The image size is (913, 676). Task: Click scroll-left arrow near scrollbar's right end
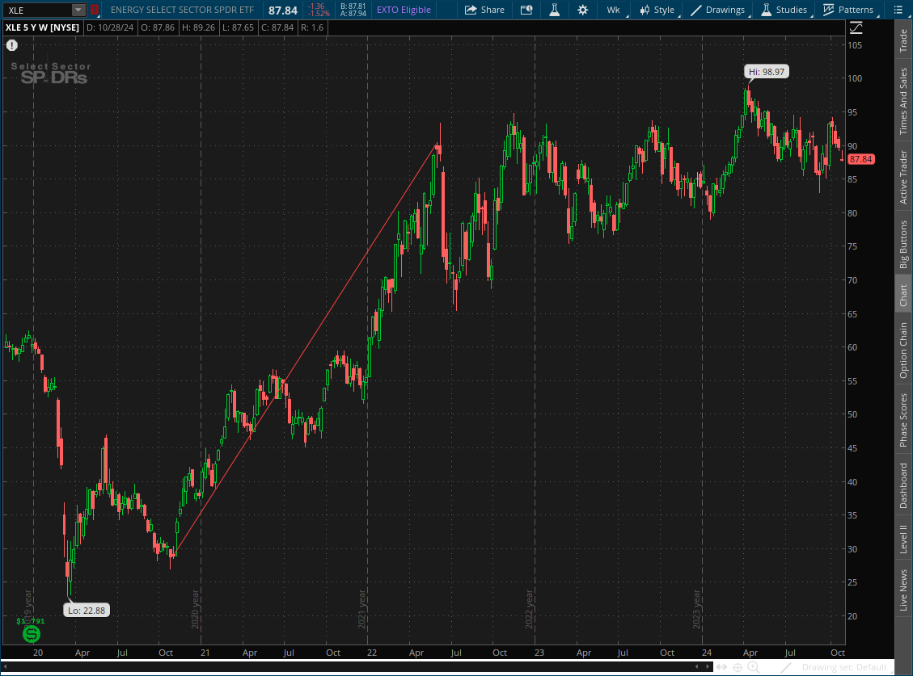697,666
